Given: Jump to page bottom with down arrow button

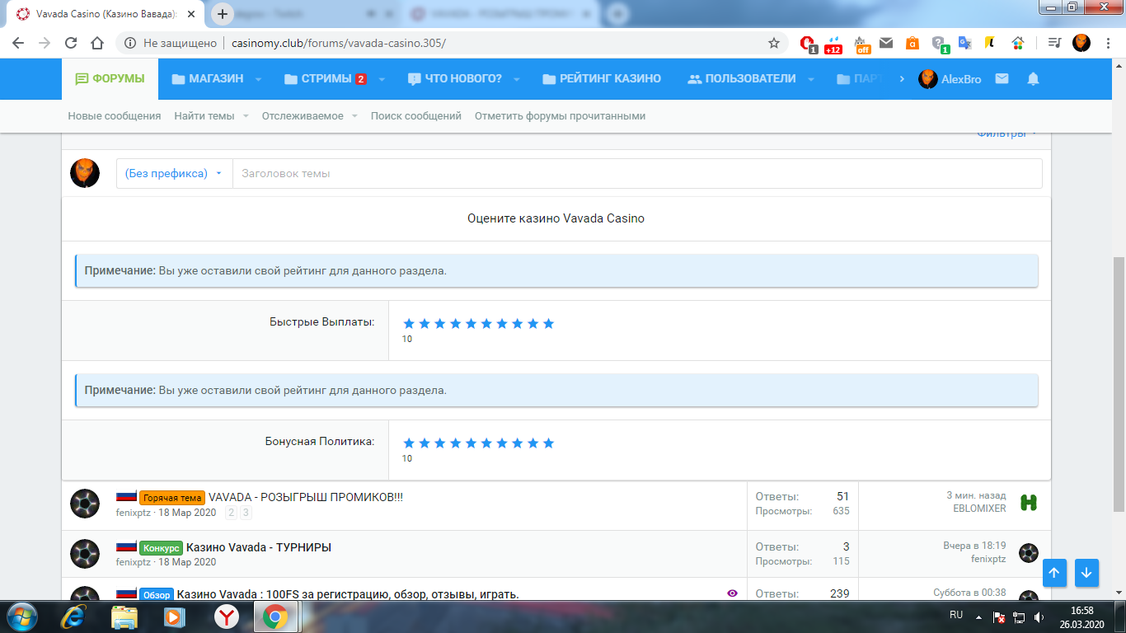Looking at the screenshot, I should point(1086,572).
